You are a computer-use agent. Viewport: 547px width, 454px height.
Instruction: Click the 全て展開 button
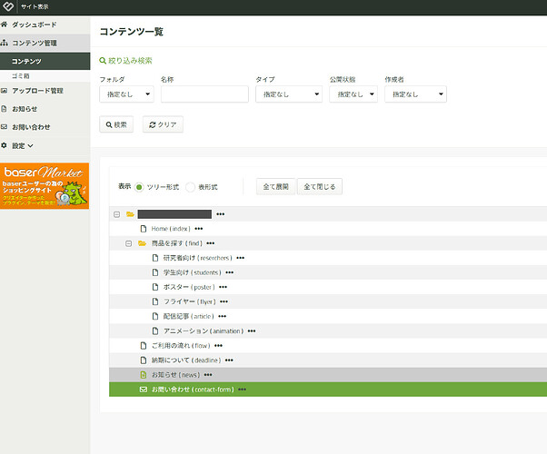(275, 186)
